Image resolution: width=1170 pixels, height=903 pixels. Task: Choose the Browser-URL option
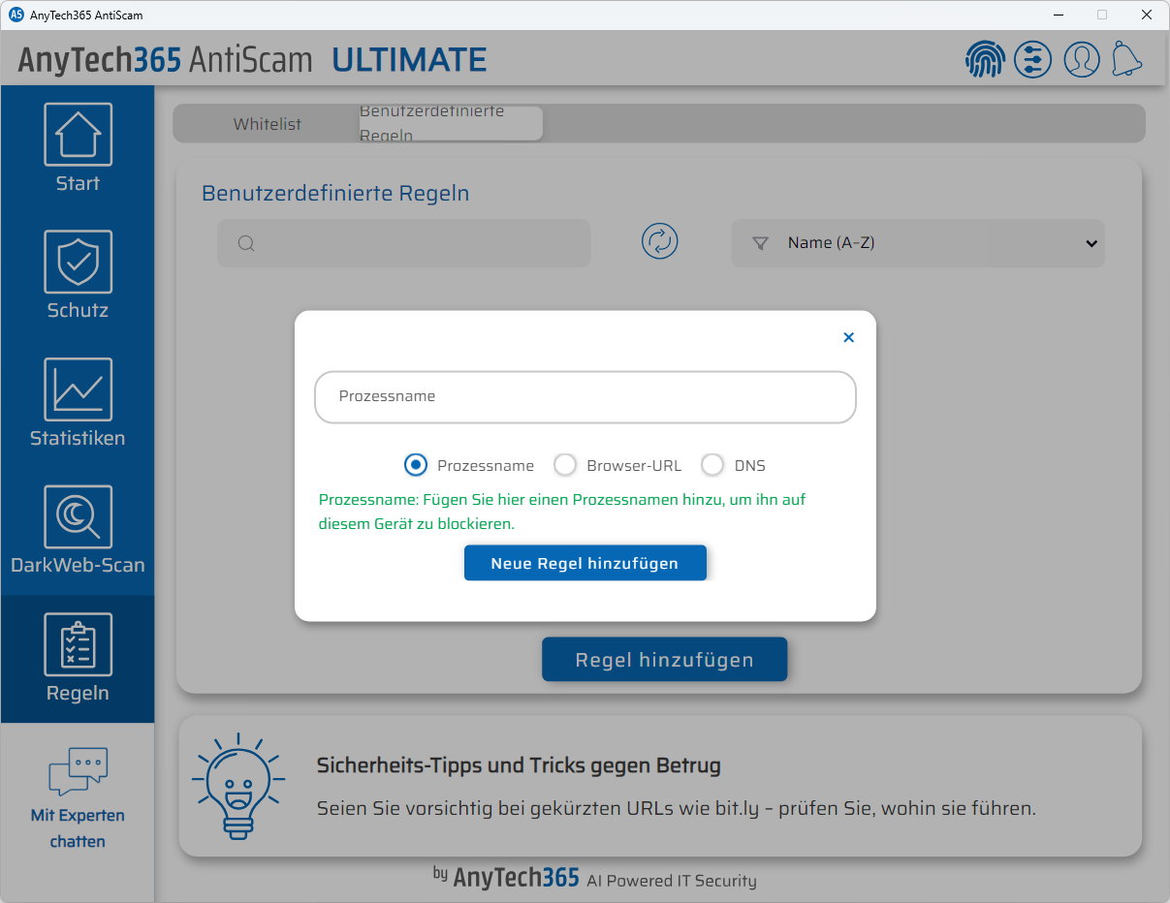click(x=565, y=465)
